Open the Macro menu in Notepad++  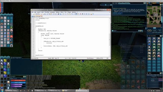point(62,12)
